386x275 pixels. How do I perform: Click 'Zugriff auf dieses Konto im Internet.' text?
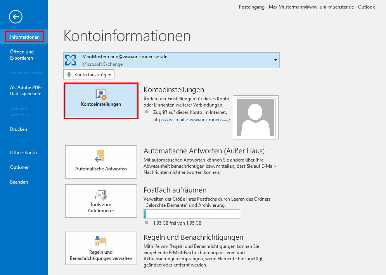pos(190,112)
